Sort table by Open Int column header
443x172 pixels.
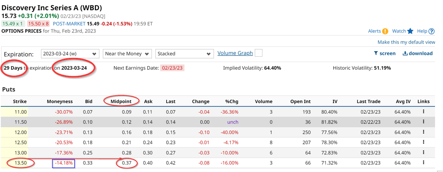click(301, 101)
